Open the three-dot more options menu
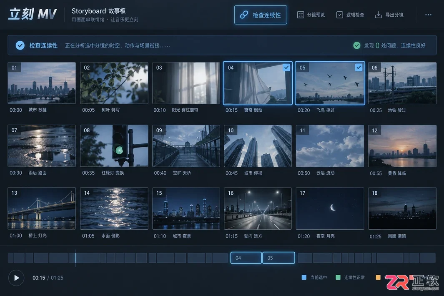Screen dimensions: 444x296 click(x=428, y=15)
